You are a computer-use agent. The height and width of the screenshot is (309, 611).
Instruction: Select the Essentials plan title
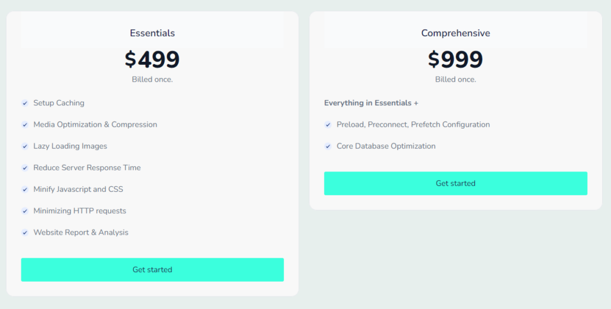coord(152,33)
